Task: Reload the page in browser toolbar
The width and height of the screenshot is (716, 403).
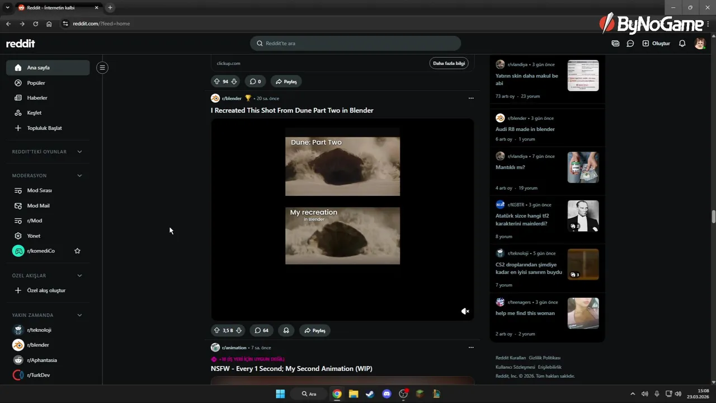Action: click(x=35, y=24)
